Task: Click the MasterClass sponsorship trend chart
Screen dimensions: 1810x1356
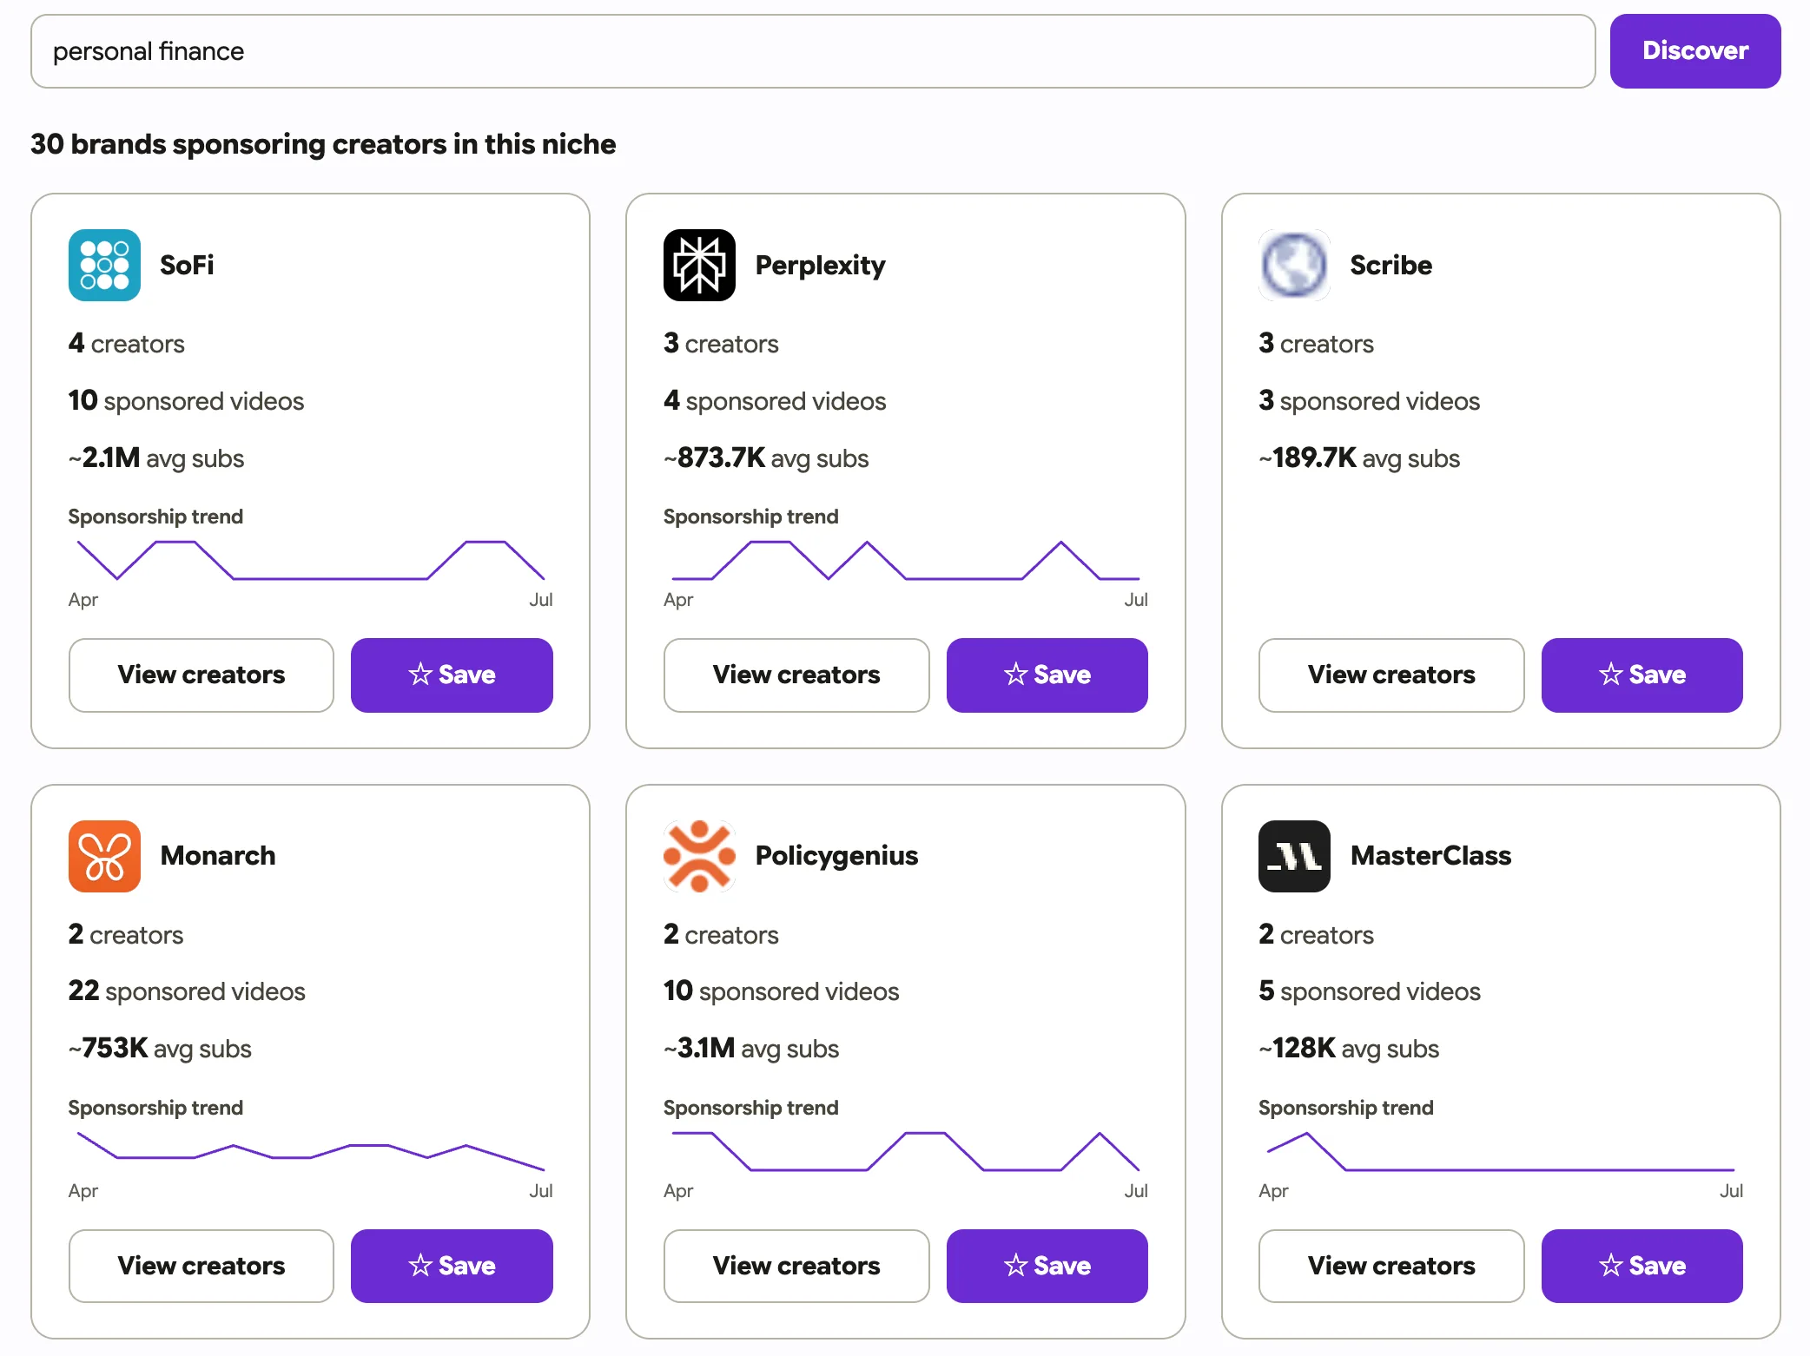Action: (x=1501, y=1151)
